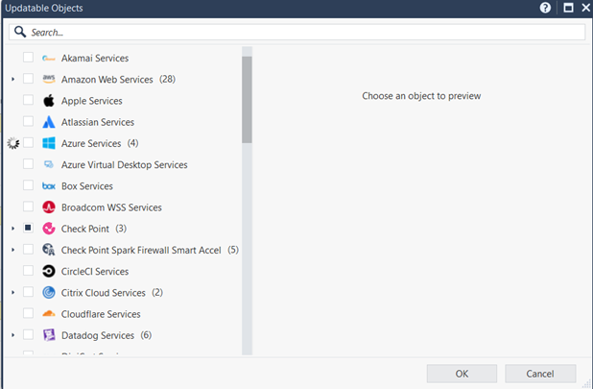Screen dimensions: 593x389
Task: Expand the Amazon Web Services tree node
Action: pos(12,79)
